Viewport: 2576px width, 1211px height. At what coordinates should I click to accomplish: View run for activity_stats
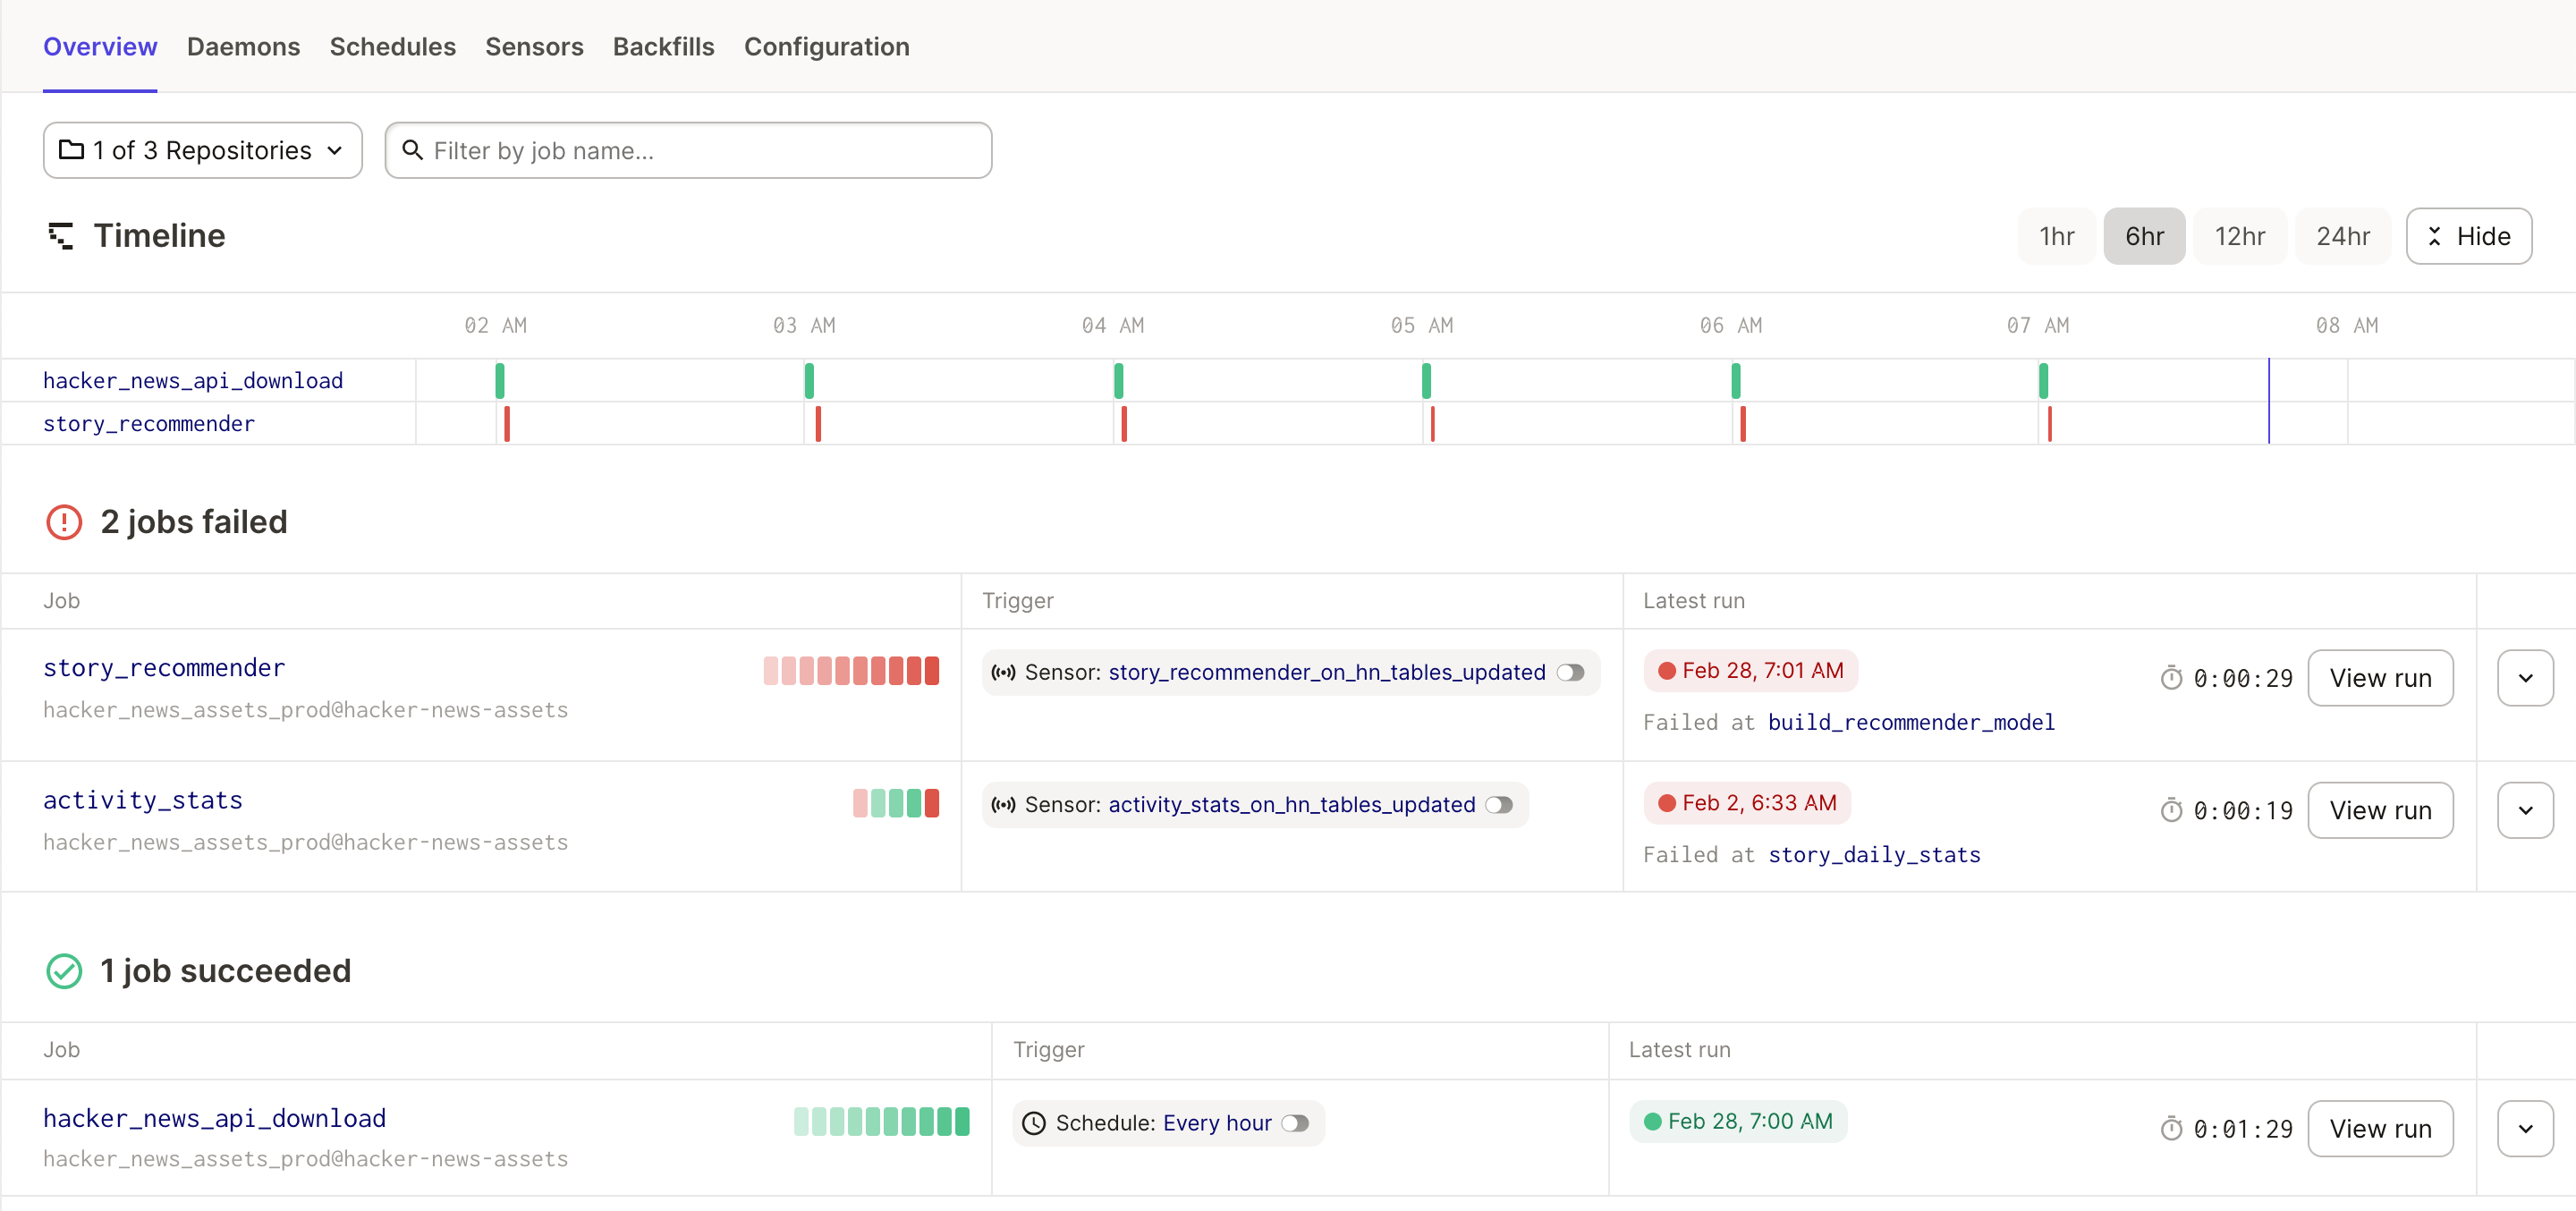[x=2380, y=810]
